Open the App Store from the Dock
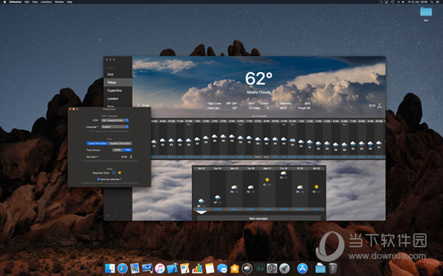443x276 pixels. 302,268
